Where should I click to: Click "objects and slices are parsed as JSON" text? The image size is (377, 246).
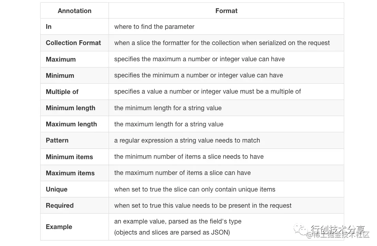pyautogui.click(x=172, y=232)
